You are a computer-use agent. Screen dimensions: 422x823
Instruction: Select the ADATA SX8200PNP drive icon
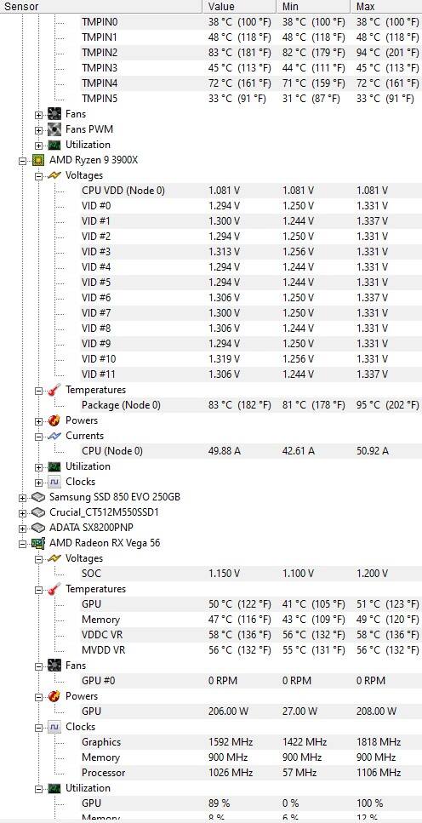(38, 527)
